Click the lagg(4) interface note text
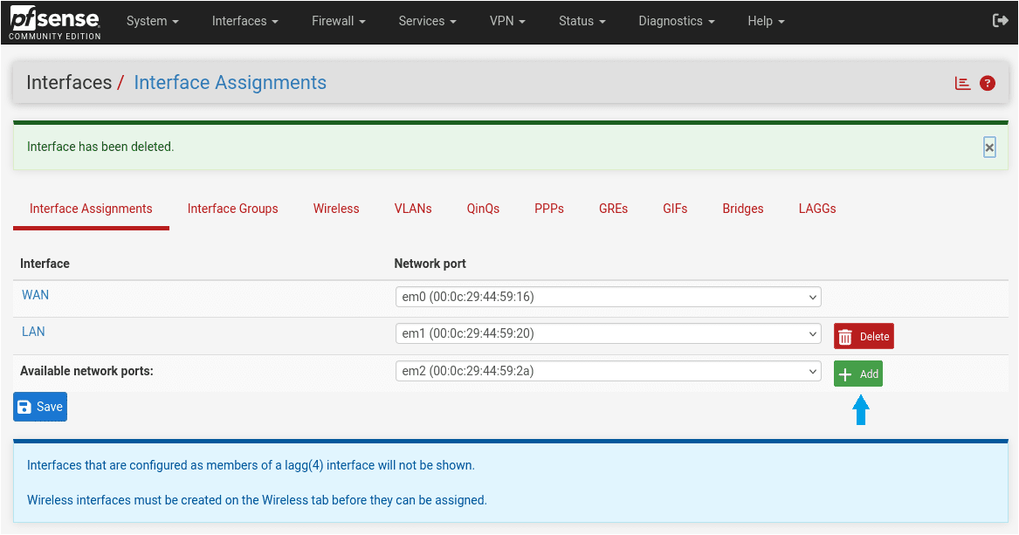 pyautogui.click(x=251, y=465)
